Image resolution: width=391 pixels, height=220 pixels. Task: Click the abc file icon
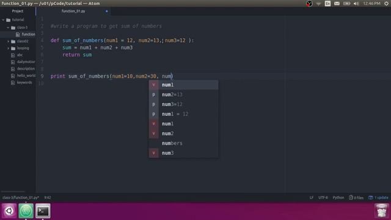click(13, 55)
